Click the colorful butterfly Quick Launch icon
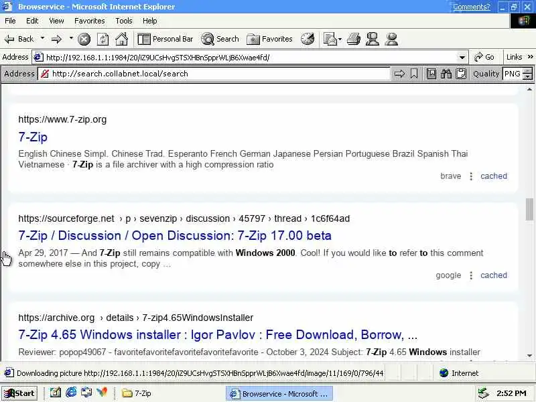Viewport: 536px width, 402px height. [102, 393]
